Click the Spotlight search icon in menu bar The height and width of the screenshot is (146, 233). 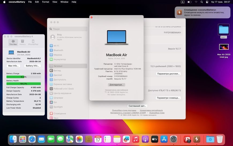click(202, 2)
